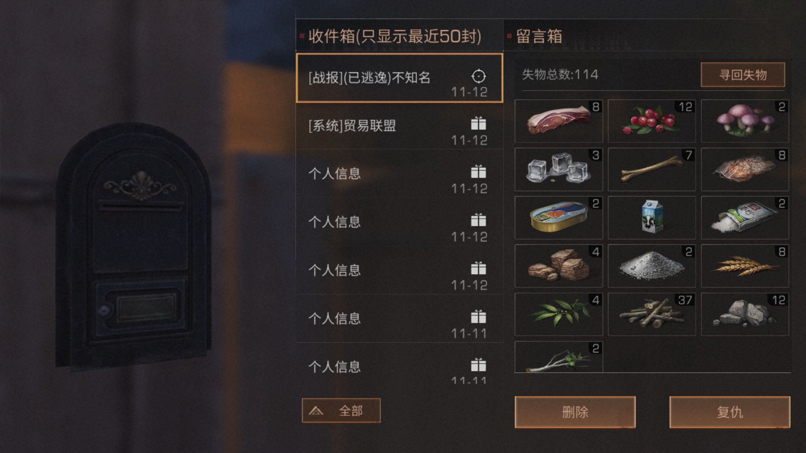This screenshot has width=806, height=453.
Task: Select the wood twigs stack of 37
Action: [652, 314]
